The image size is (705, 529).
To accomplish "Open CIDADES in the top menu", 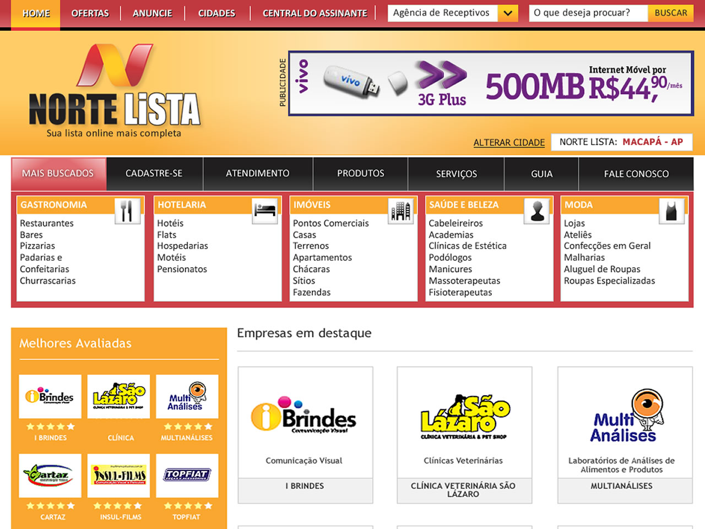I will pyautogui.click(x=217, y=13).
